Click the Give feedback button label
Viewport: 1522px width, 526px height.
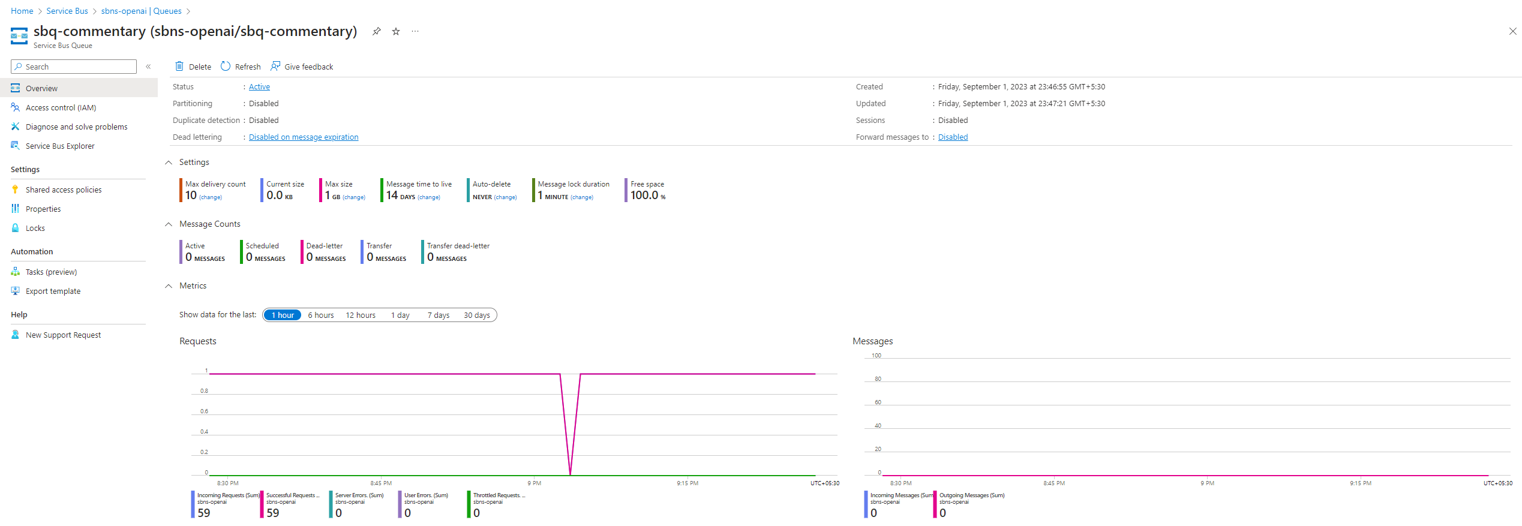[x=308, y=67]
